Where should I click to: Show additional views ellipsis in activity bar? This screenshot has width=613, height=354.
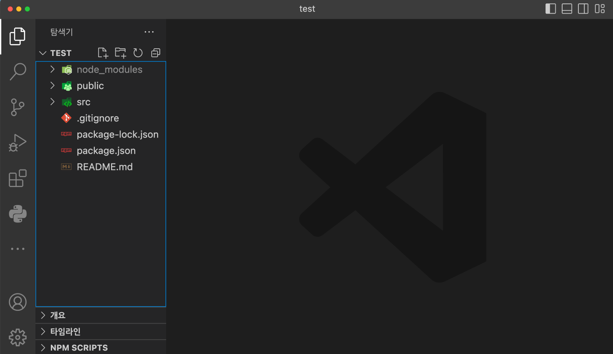18,249
